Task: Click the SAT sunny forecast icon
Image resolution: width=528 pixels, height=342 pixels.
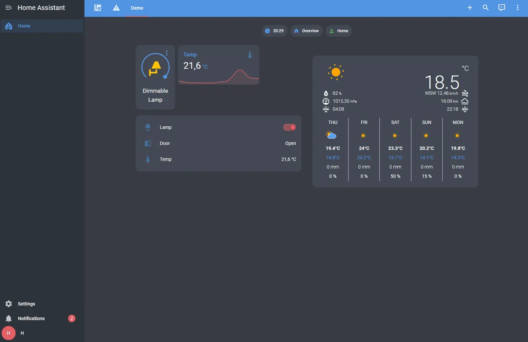Action: tap(395, 136)
